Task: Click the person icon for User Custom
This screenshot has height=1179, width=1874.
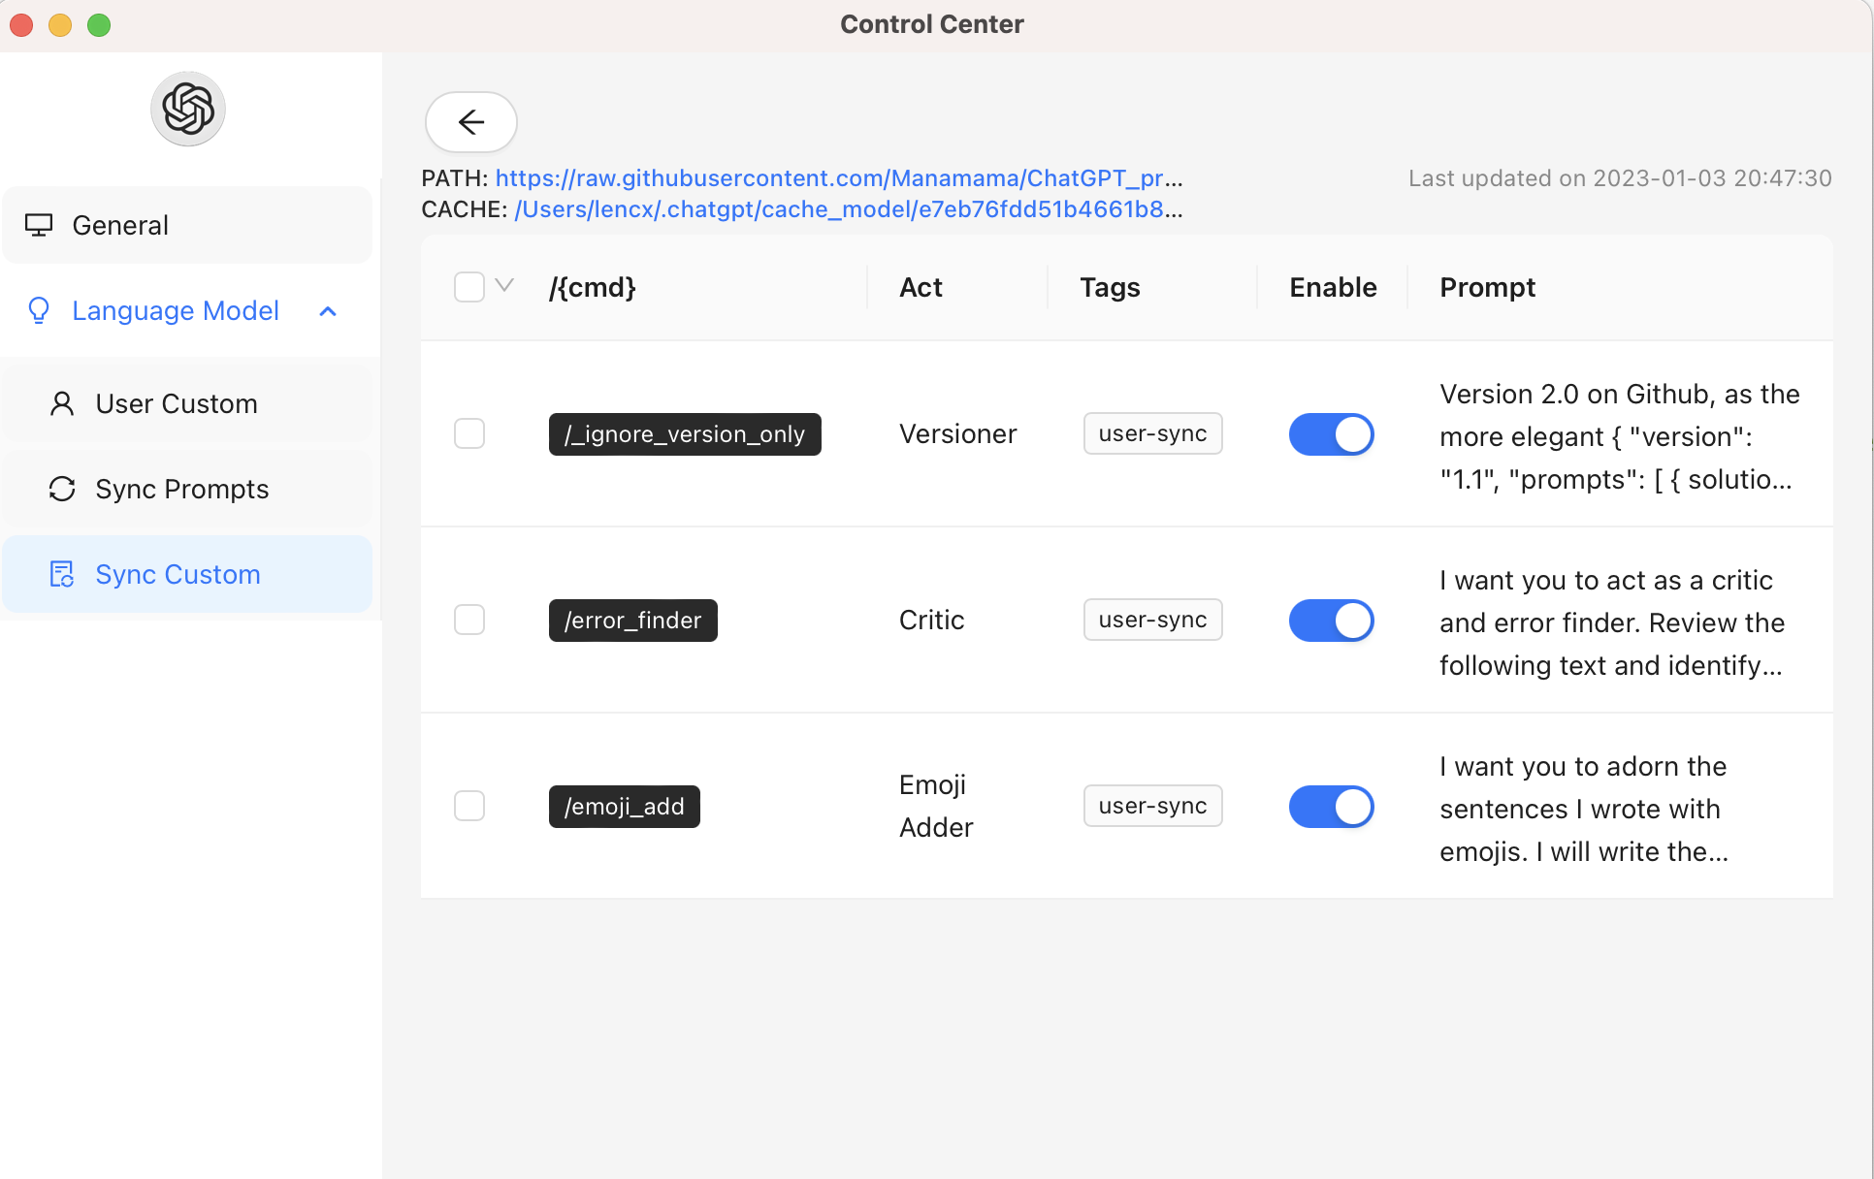Action: click(62, 403)
